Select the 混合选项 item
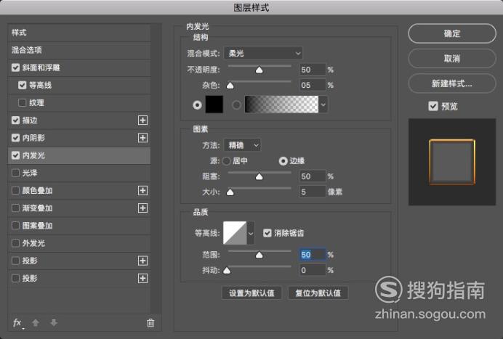The image size is (503, 339). (x=79, y=50)
